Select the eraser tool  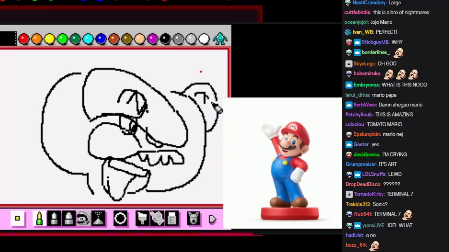pos(172,219)
